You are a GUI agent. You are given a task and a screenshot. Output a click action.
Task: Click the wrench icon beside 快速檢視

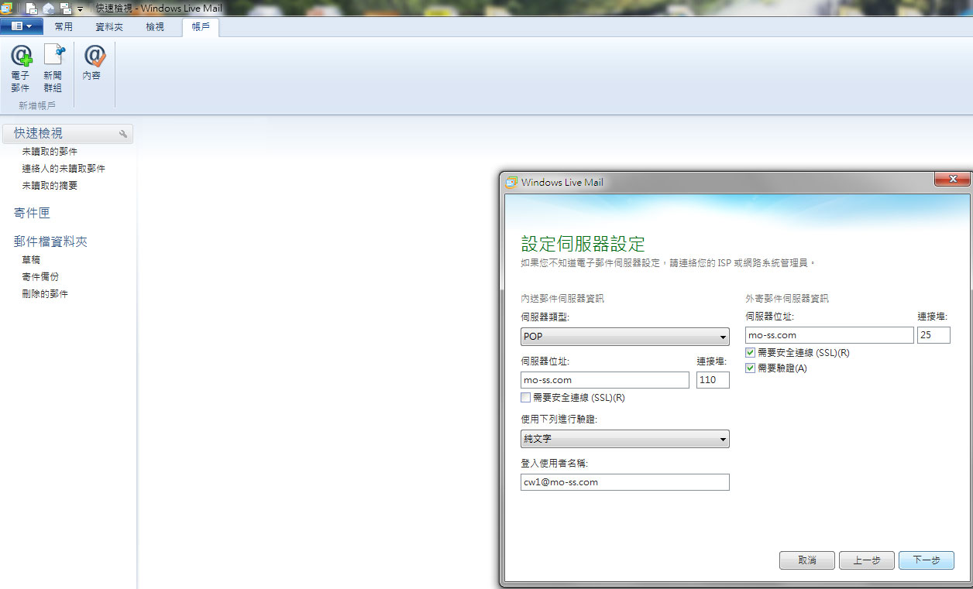pyautogui.click(x=123, y=134)
